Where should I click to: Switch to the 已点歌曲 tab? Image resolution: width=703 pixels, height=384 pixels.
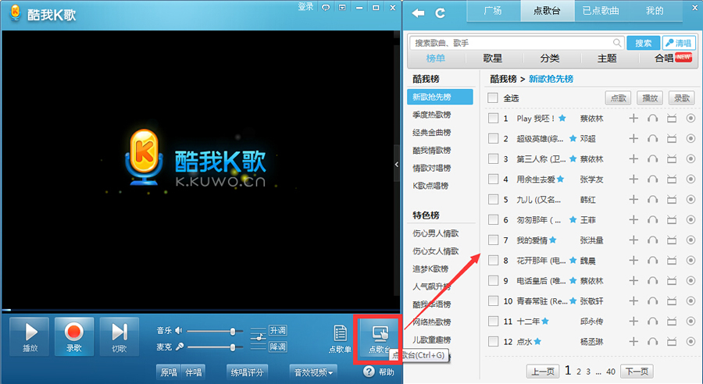(601, 11)
